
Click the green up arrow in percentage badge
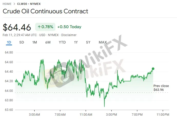pos(39,27)
